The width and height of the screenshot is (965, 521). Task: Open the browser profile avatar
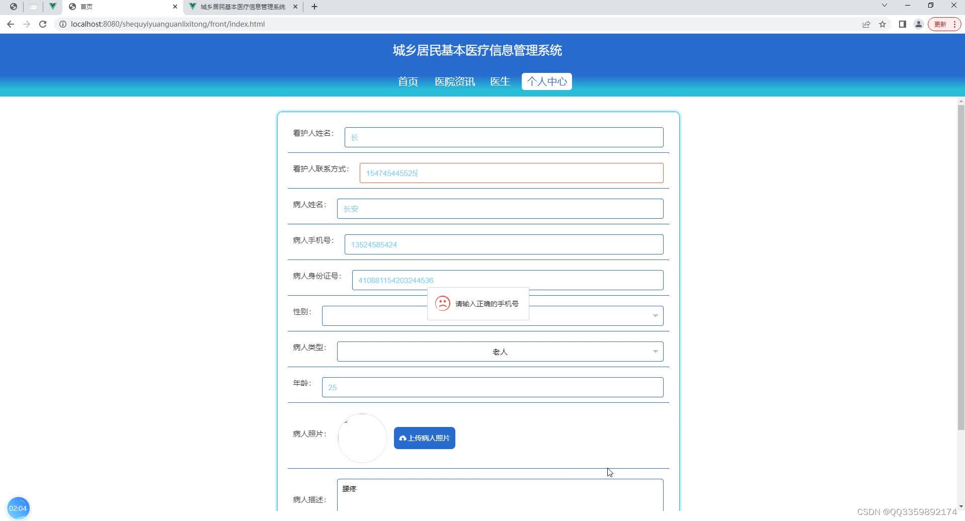pyautogui.click(x=919, y=24)
